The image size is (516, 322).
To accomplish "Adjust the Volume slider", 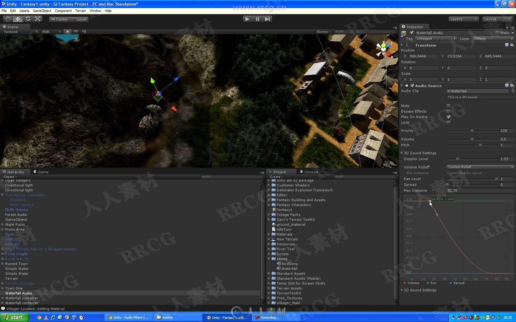I will (472, 139).
